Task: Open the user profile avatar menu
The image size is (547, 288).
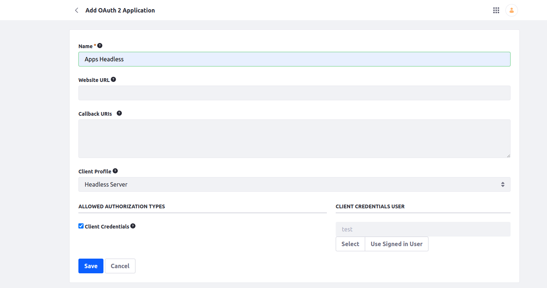Action: coord(512,10)
